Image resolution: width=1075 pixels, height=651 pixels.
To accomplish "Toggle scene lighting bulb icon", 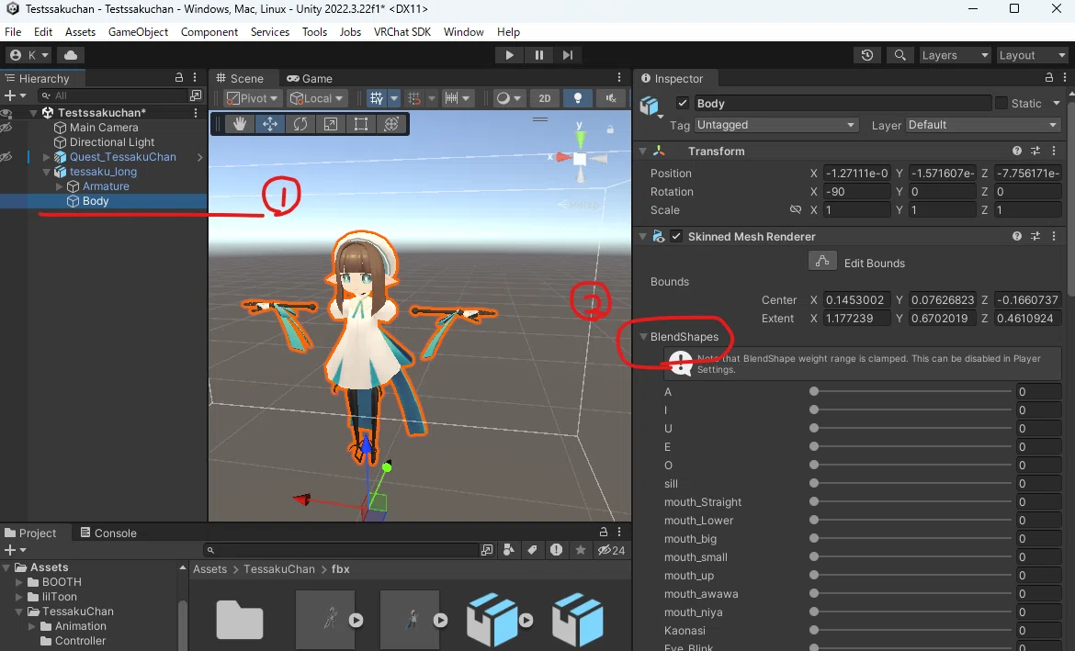I will point(578,98).
